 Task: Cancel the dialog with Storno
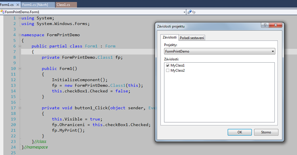266,132
